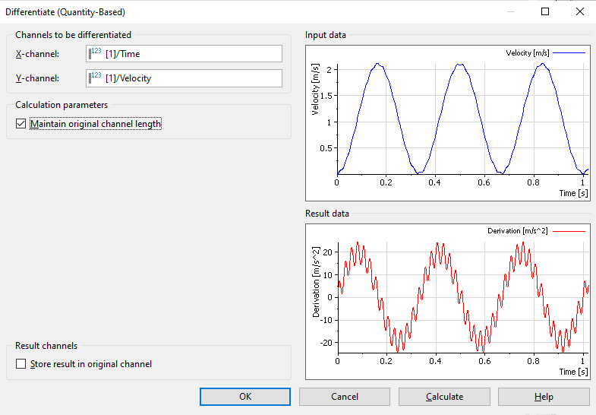Click Time [s] axis label in Result data chart
Viewport: 596px width, 415px height.
(x=573, y=372)
